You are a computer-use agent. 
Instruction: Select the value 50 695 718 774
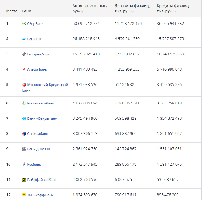(x=86, y=24)
